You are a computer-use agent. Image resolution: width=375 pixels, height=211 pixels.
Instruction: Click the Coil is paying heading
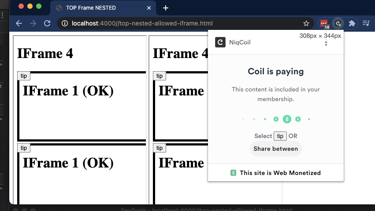(x=276, y=71)
